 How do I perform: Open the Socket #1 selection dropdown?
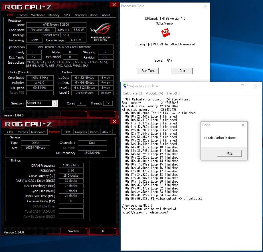tap(54, 103)
